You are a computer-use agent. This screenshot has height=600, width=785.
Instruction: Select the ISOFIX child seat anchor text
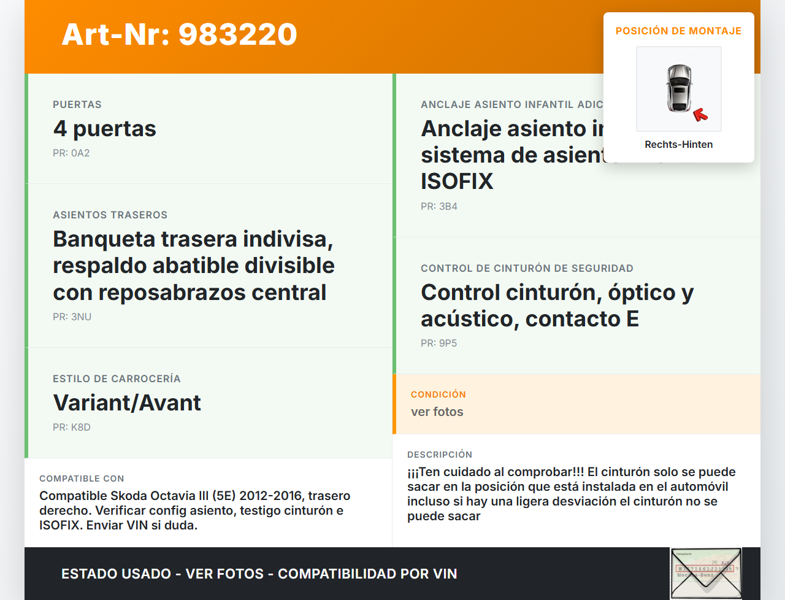[512, 155]
